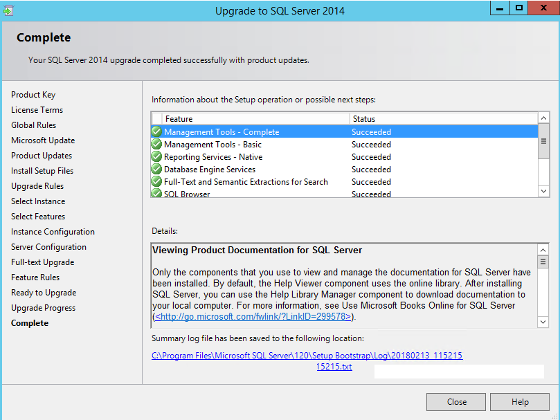Screen dimensions: 560x420
Task: Select the SQL Browser row
Action: [x=344, y=193]
